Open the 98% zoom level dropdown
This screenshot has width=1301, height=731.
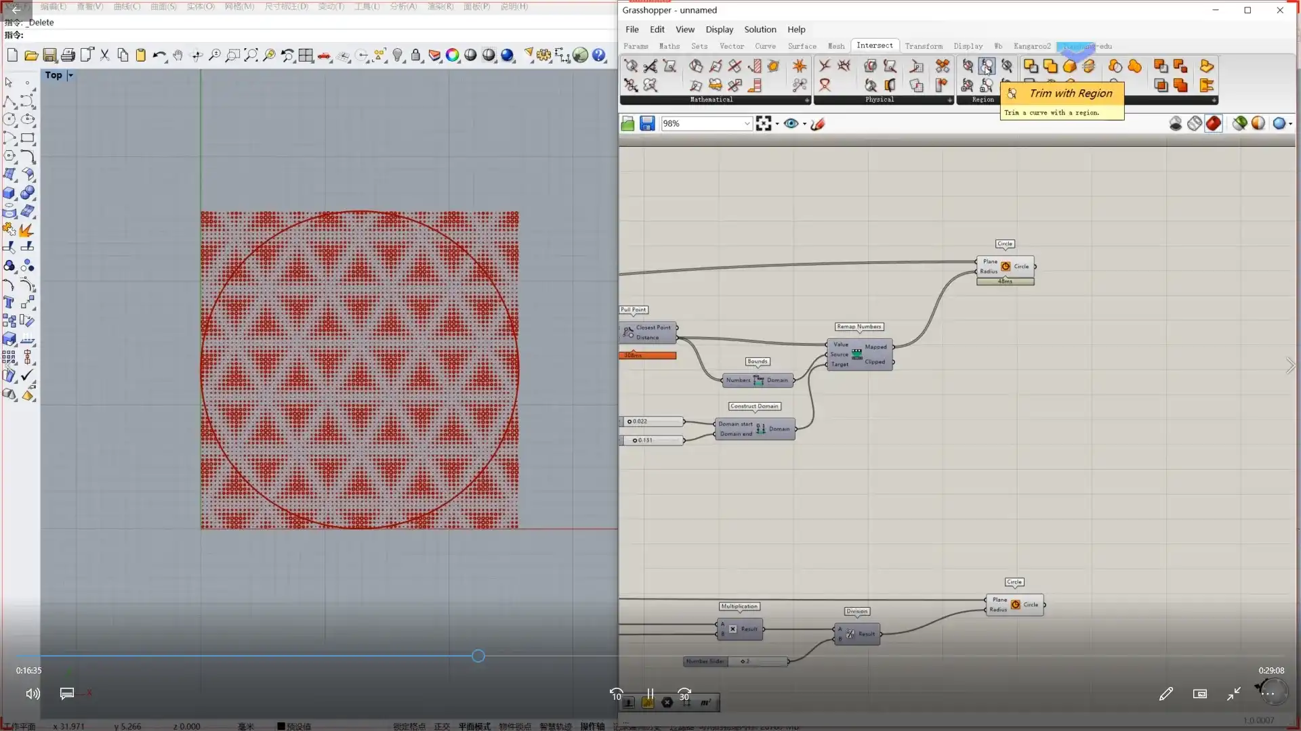pyautogui.click(x=747, y=123)
